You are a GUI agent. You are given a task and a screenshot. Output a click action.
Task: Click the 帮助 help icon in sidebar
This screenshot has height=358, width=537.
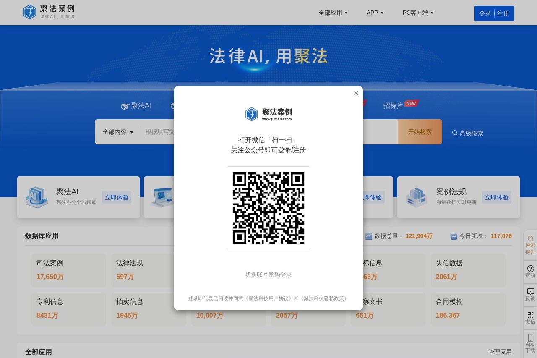529,272
